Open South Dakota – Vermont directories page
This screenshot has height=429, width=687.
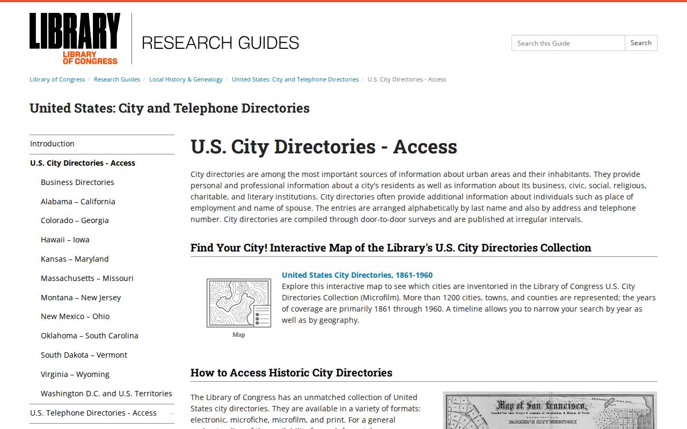[x=84, y=355]
